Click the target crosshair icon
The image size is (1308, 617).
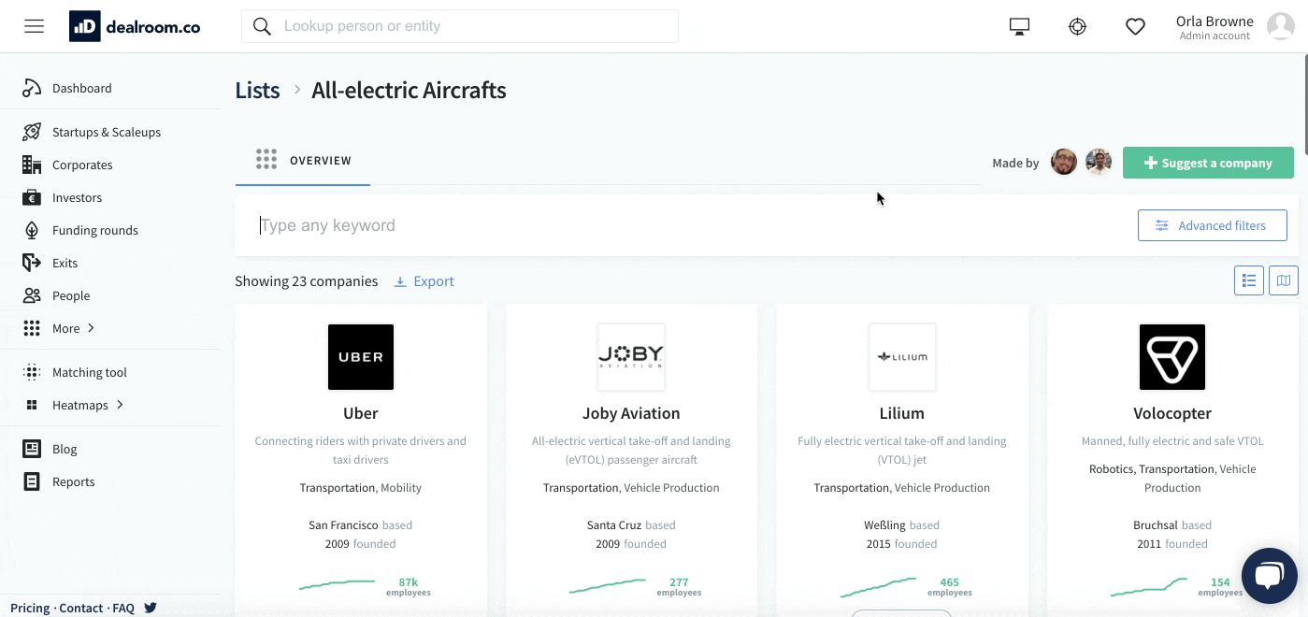[1078, 27]
